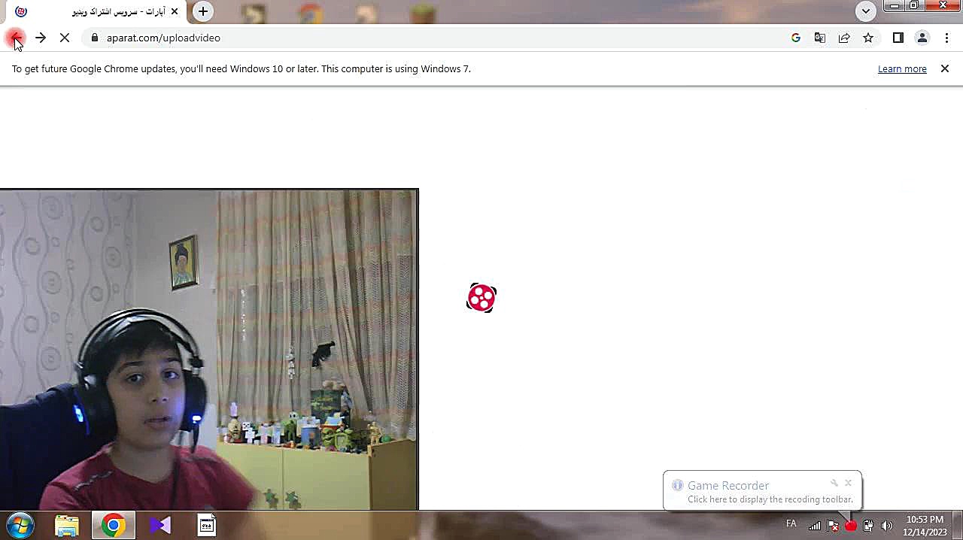Read the Windows 7 update message text
This screenshot has width=963, height=540.
click(242, 68)
